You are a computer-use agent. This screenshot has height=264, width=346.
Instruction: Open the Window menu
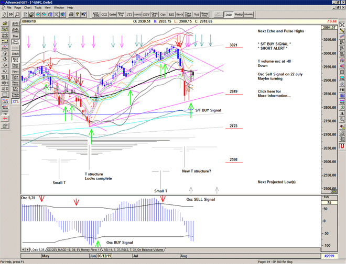pyautogui.click(x=59, y=7)
